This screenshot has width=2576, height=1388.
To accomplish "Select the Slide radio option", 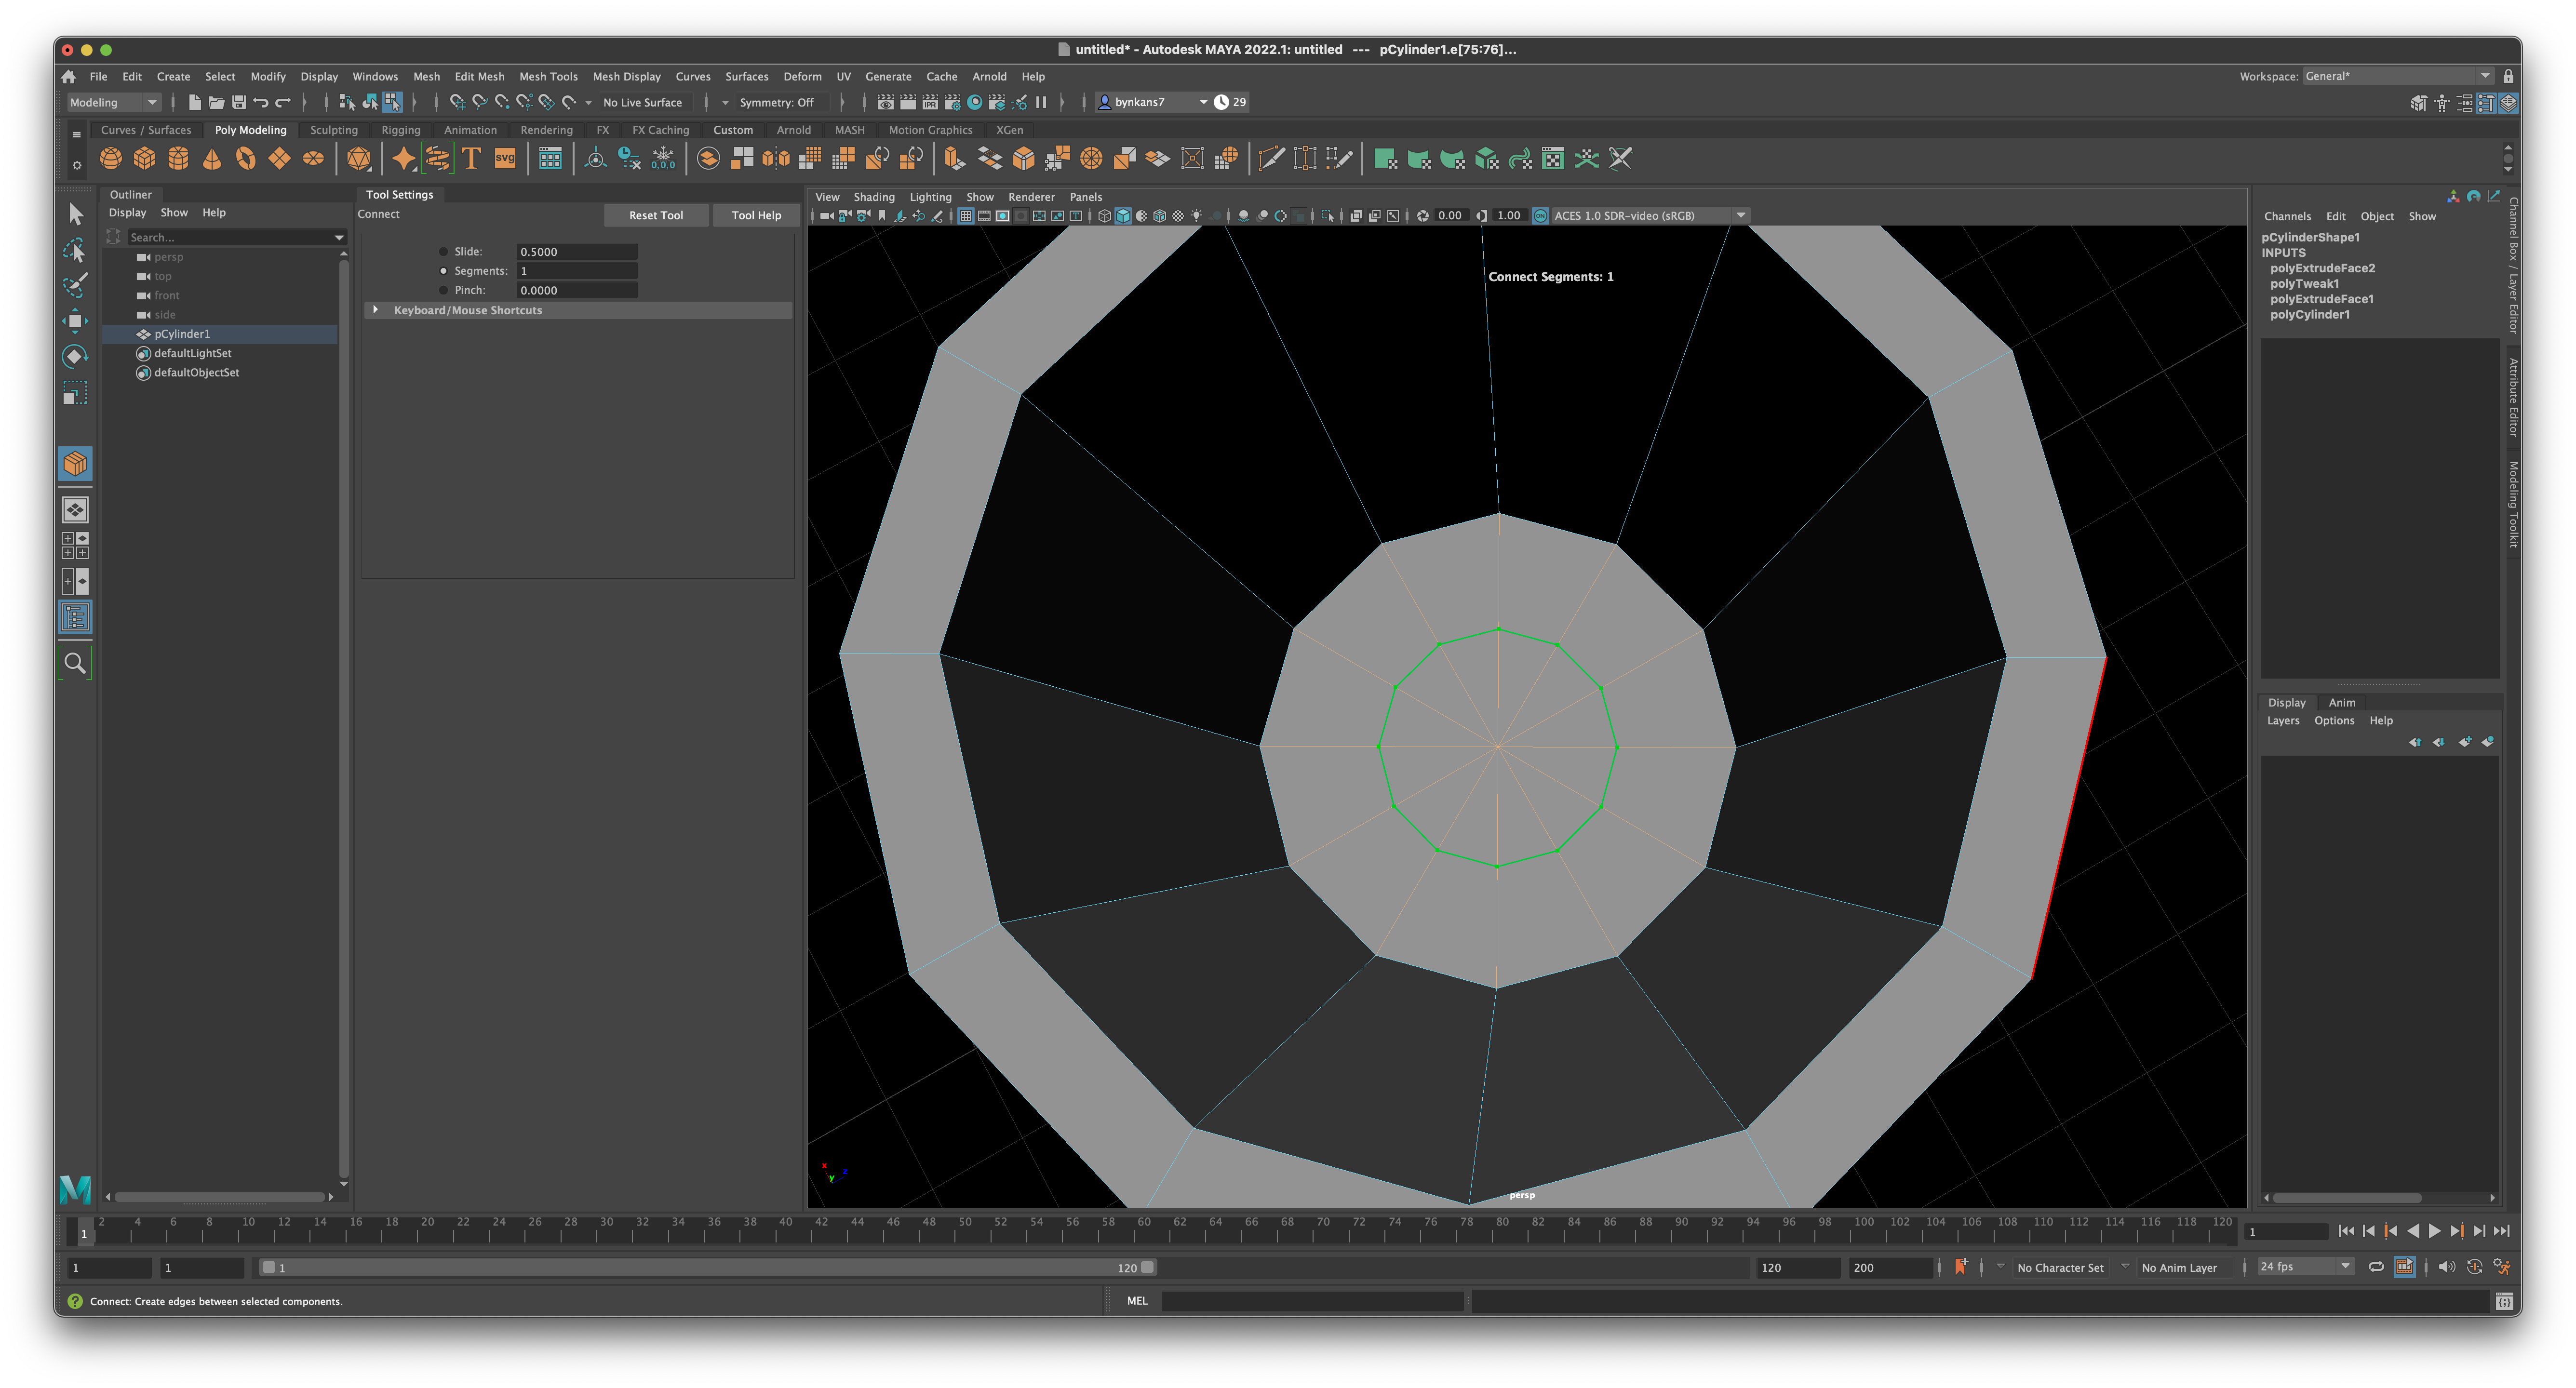I will click(443, 252).
